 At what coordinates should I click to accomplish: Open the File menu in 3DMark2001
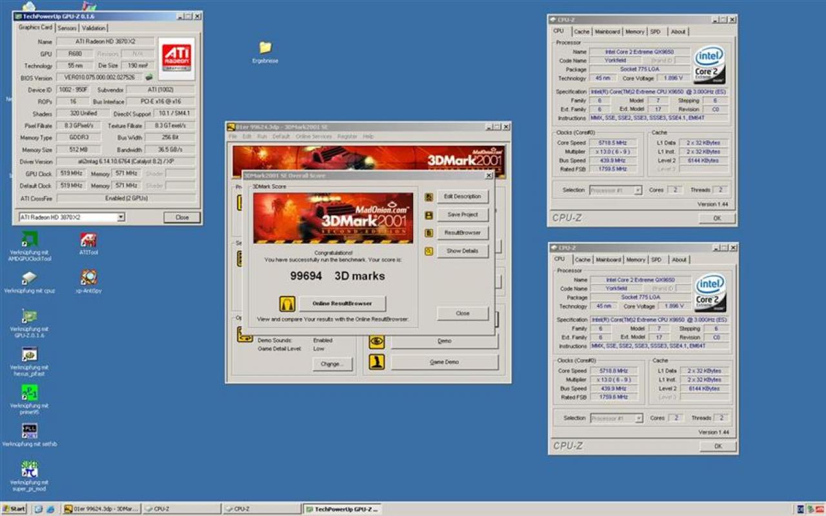point(233,137)
